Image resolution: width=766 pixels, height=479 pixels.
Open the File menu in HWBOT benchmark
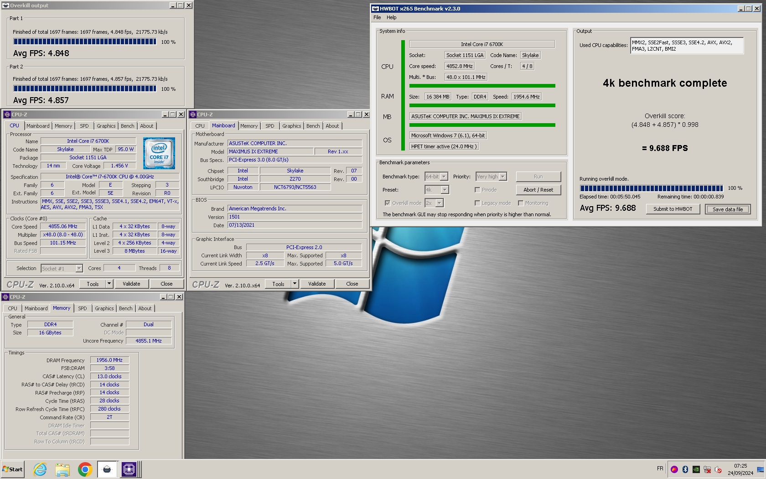377,17
